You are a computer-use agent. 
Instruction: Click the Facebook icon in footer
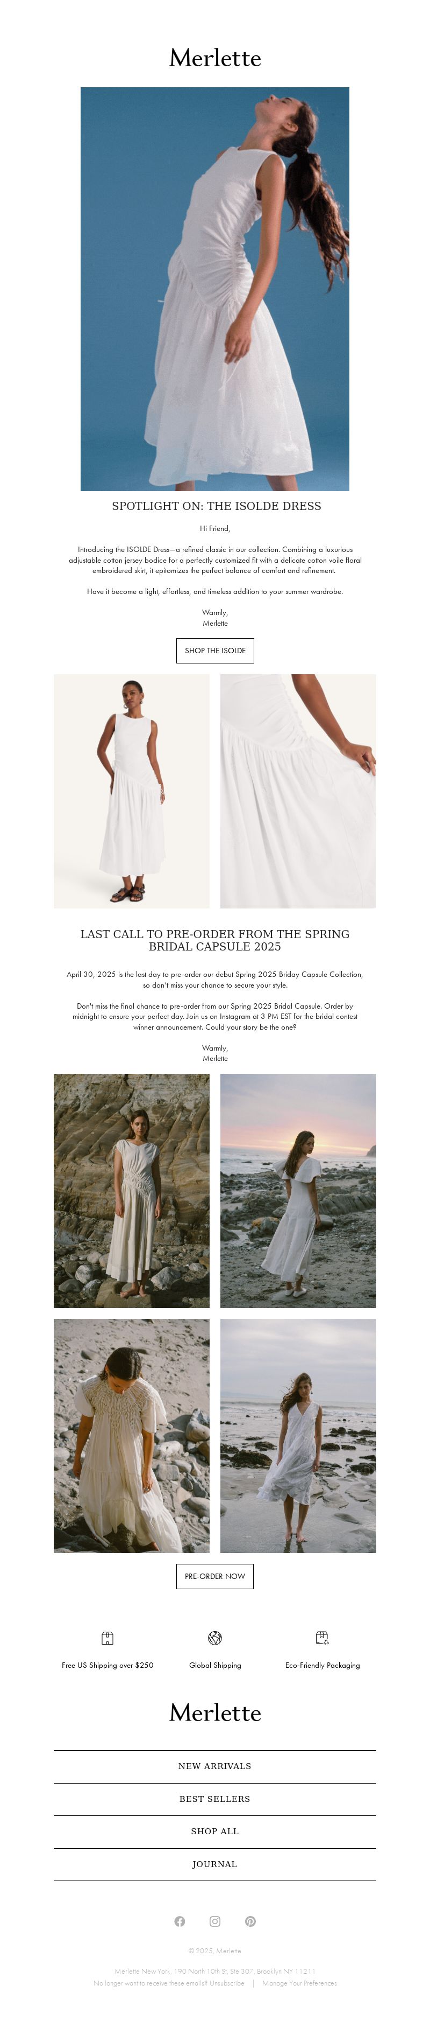point(180,1920)
